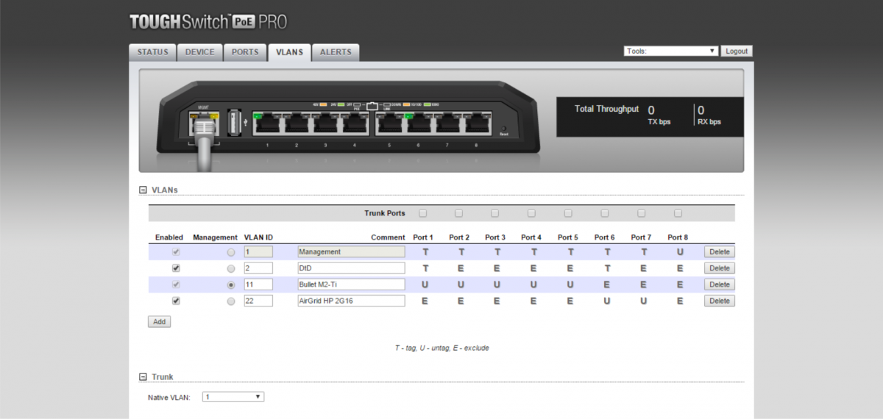Tick Trunk Ports checkbox for Port 8
This screenshot has width=883, height=419.
point(678,213)
